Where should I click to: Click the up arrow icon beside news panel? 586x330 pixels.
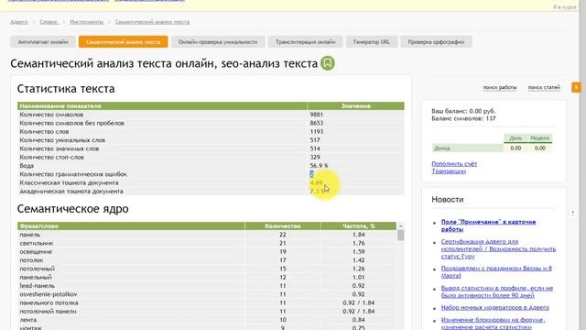click(x=572, y=214)
